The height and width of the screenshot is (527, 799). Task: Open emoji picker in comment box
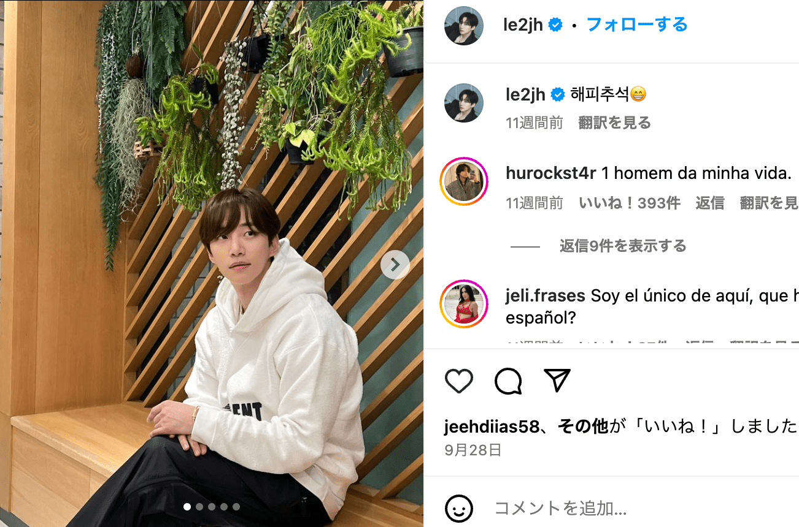tap(459, 509)
